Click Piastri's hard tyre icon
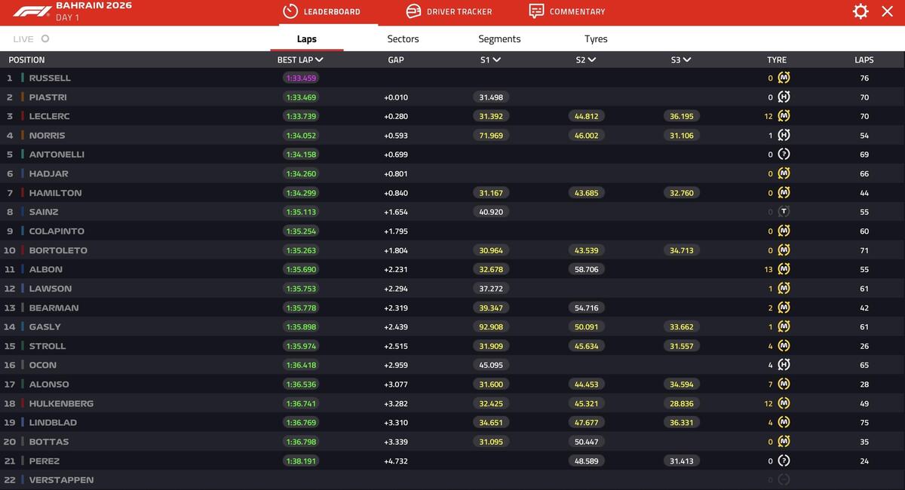This screenshot has width=905, height=490. [784, 97]
